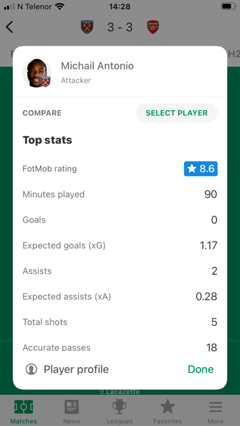
Task: Tap the Player profile person icon
Action: click(x=31, y=369)
